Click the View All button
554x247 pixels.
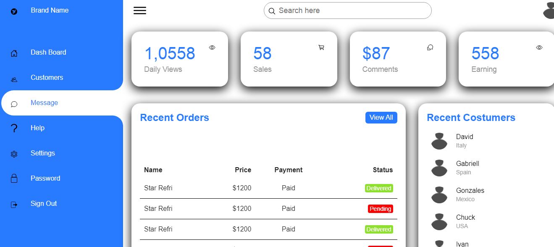click(381, 118)
